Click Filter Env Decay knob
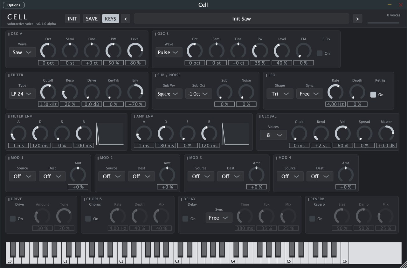407x268 pixels. pos(40,134)
